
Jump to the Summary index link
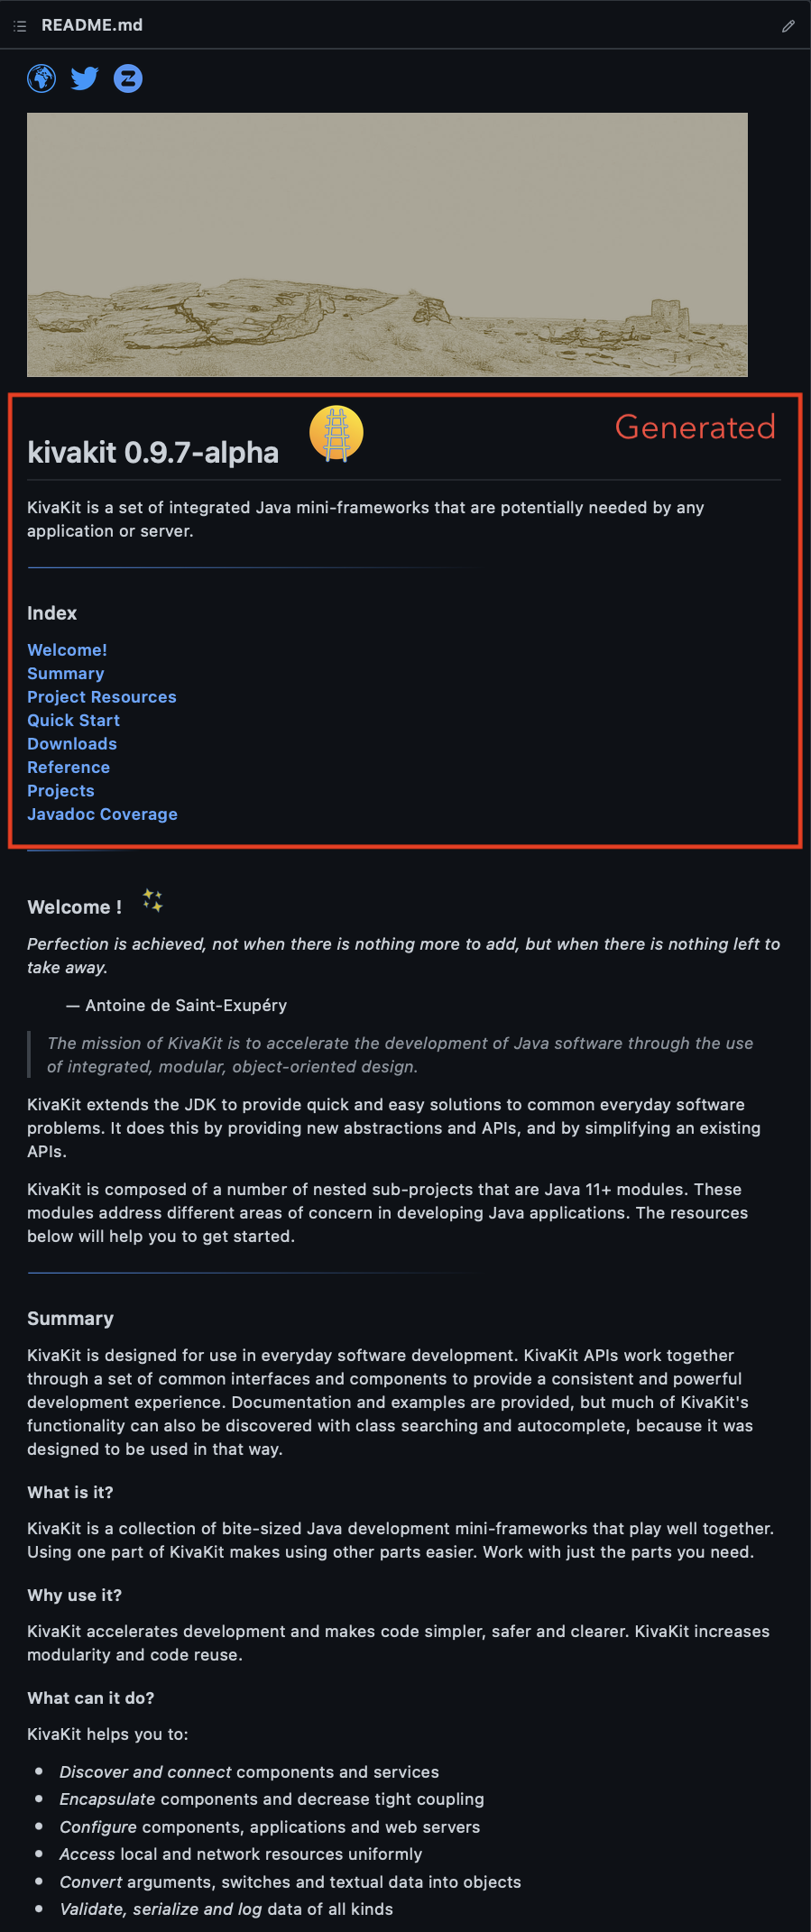[66, 674]
